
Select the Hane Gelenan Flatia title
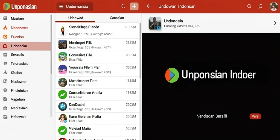click(x=85, y=116)
